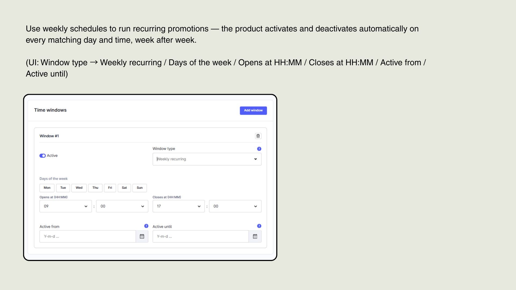
Task: Open the Active from help icon
Action: point(146,226)
